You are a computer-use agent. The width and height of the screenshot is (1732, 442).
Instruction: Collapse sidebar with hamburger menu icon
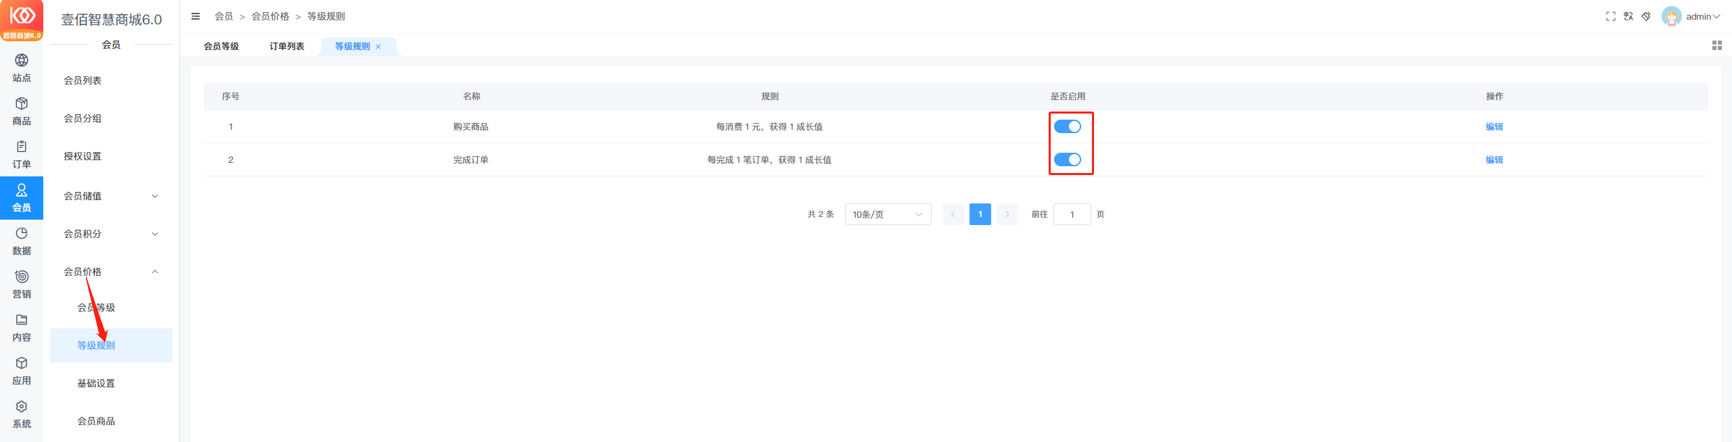click(196, 16)
